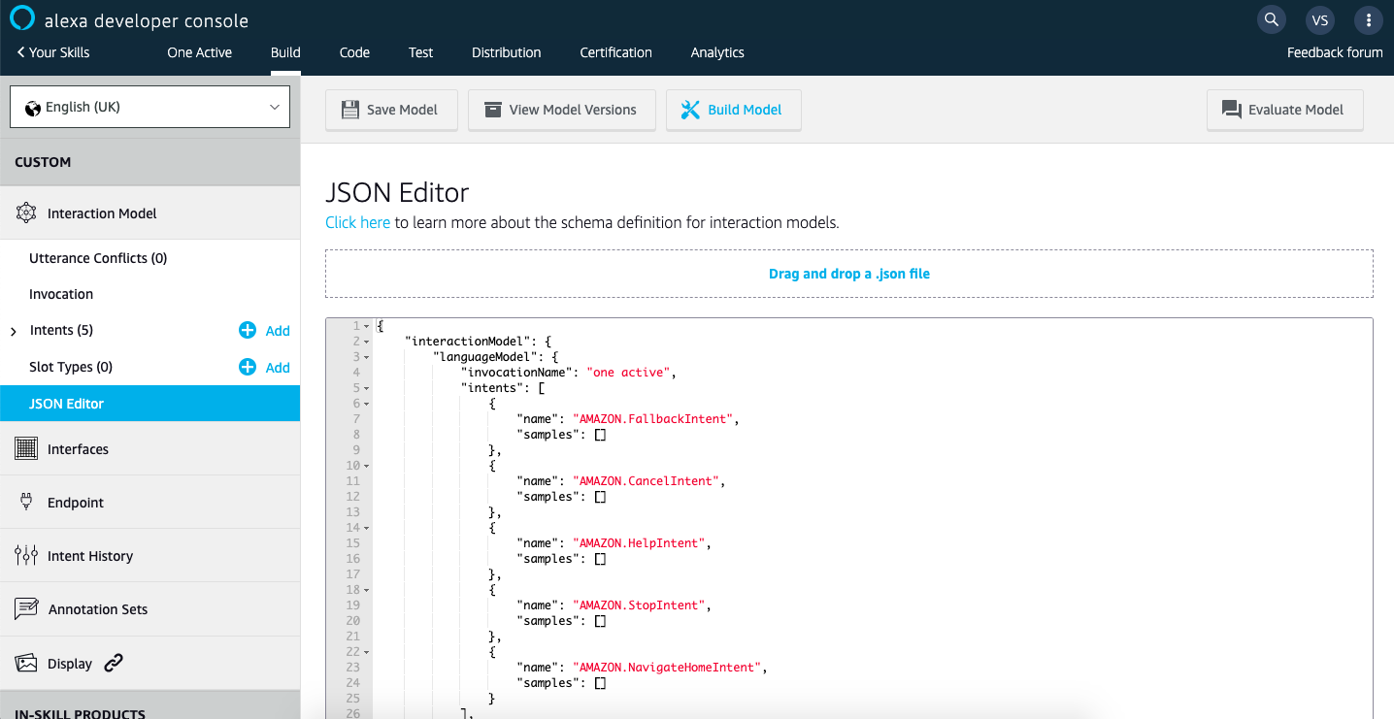Click "AMAZON.StopIntent" string in editor
Screen dimensions: 1394x719
pos(641,605)
